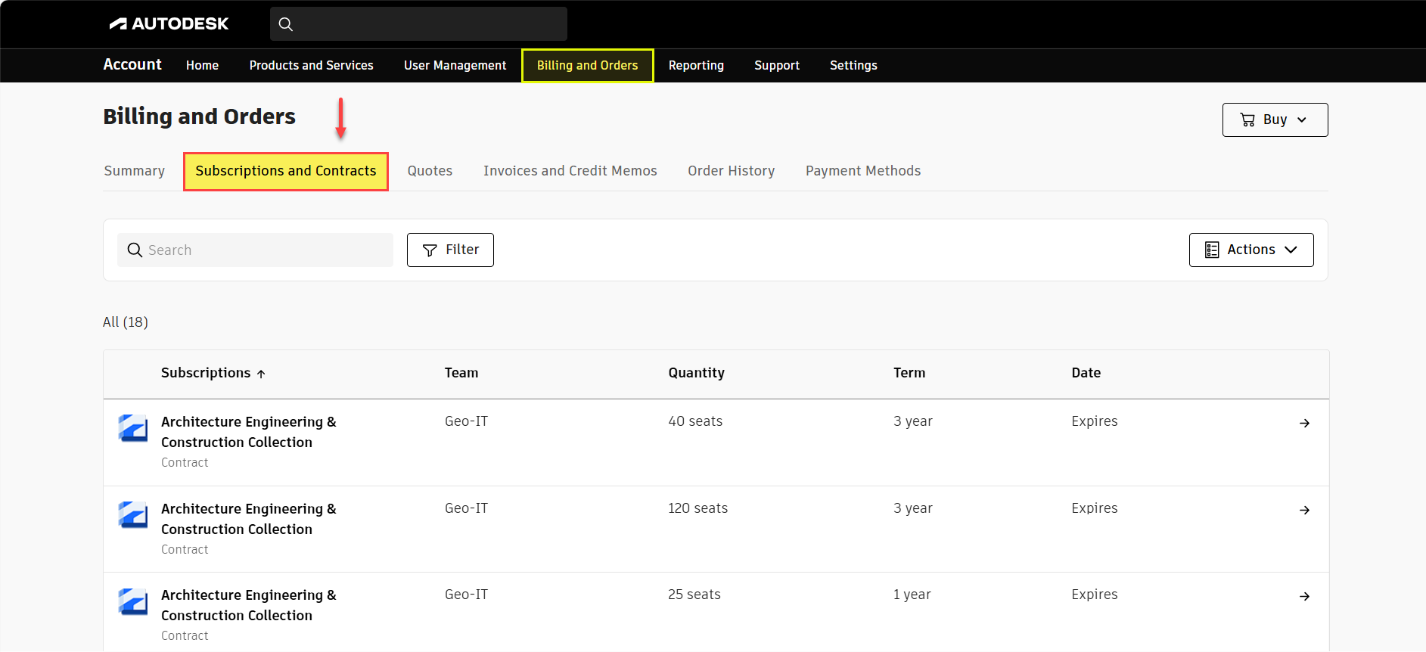Expand the Actions dropdown
Viewport: 1426px width, 652px height.
click(1251, 250)
